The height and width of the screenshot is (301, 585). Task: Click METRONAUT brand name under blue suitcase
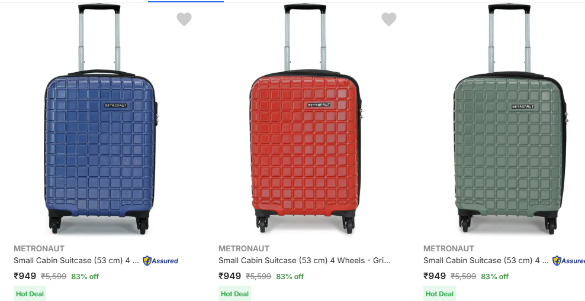pyautogui.click(x=39, y=248)
